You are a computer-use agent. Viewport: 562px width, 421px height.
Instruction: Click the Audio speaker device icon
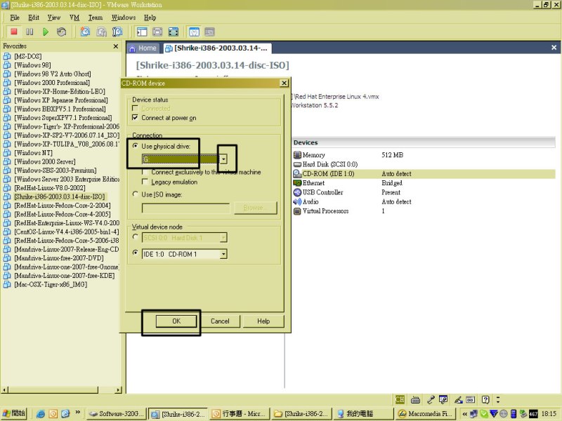coord(297,201)
